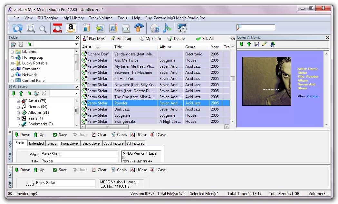Open the Tools menu

[122, 18]
